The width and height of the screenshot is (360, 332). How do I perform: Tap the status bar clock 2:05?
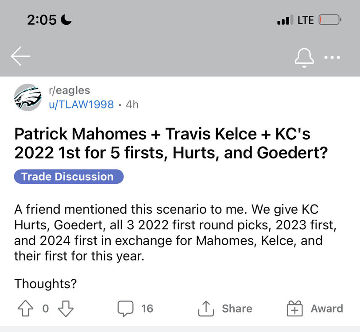(43, 20)
